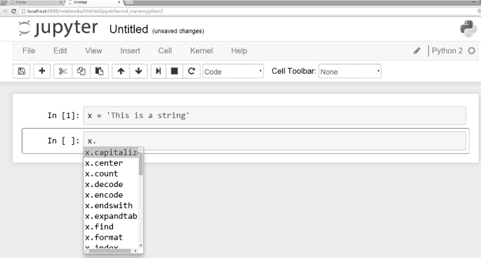Insert a new cell with plus icon

point(42,71)
